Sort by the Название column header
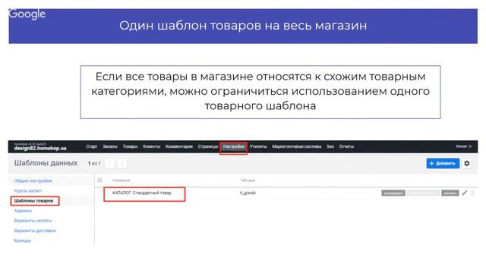The image size is (486, 273). [x=121, y=180]
